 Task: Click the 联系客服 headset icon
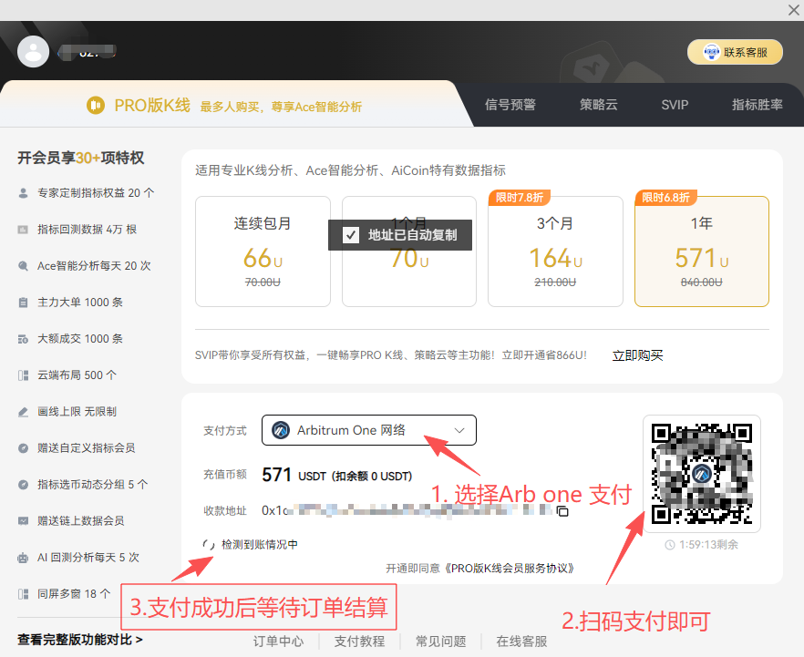[710, 52]
